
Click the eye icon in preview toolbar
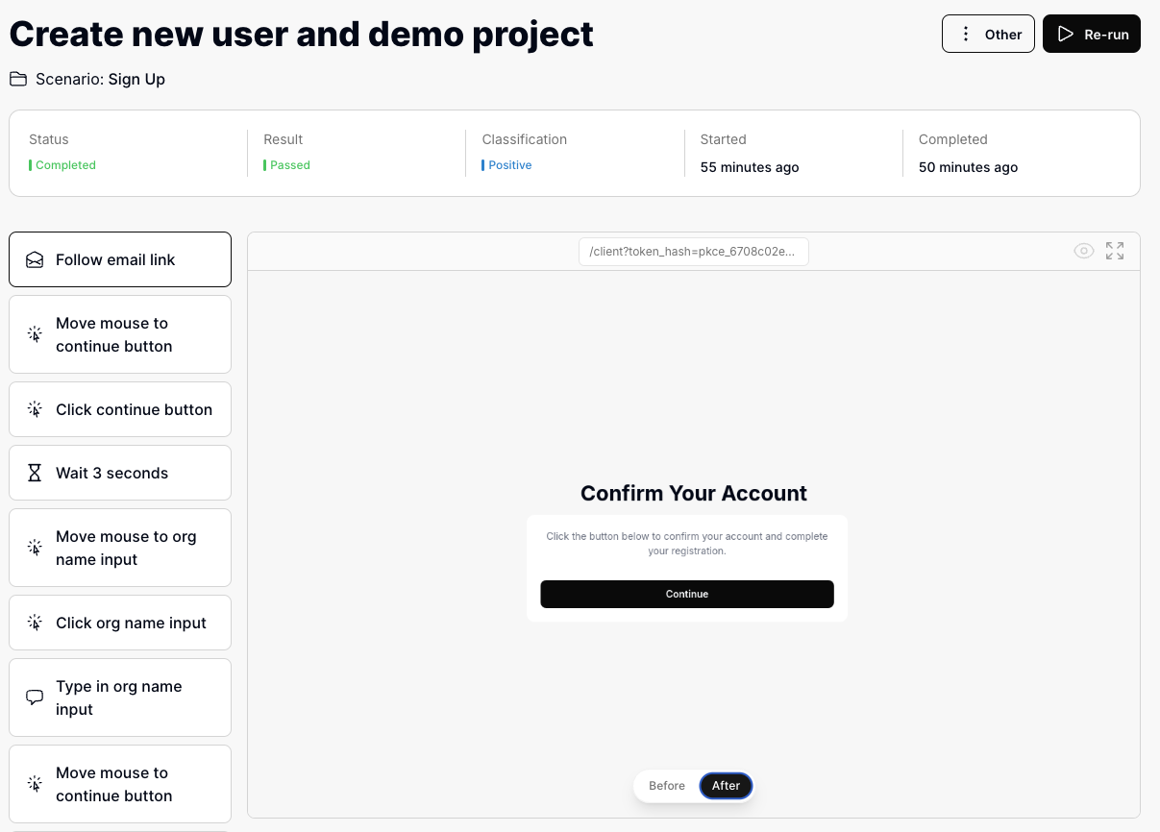point(1084,251)
